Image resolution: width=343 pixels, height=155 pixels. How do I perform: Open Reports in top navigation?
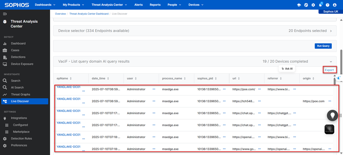(x=155, y=5)
